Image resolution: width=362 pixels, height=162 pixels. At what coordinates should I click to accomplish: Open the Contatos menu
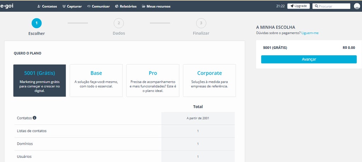pos(47,6)
